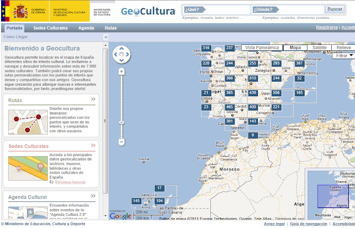Open the 104 cluster marker near Las Palmas
The height and width of the screenshot is (228, 355).
pos(159,201)
